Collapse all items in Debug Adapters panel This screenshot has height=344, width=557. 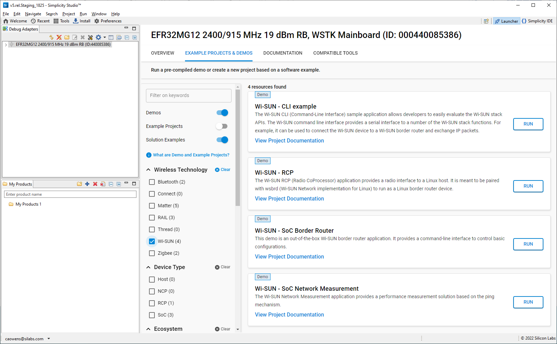click(x=127, y=37)
